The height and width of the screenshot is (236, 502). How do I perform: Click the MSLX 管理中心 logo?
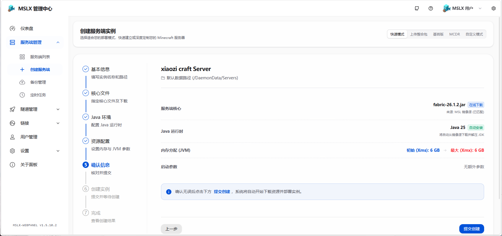pos(30,9)
